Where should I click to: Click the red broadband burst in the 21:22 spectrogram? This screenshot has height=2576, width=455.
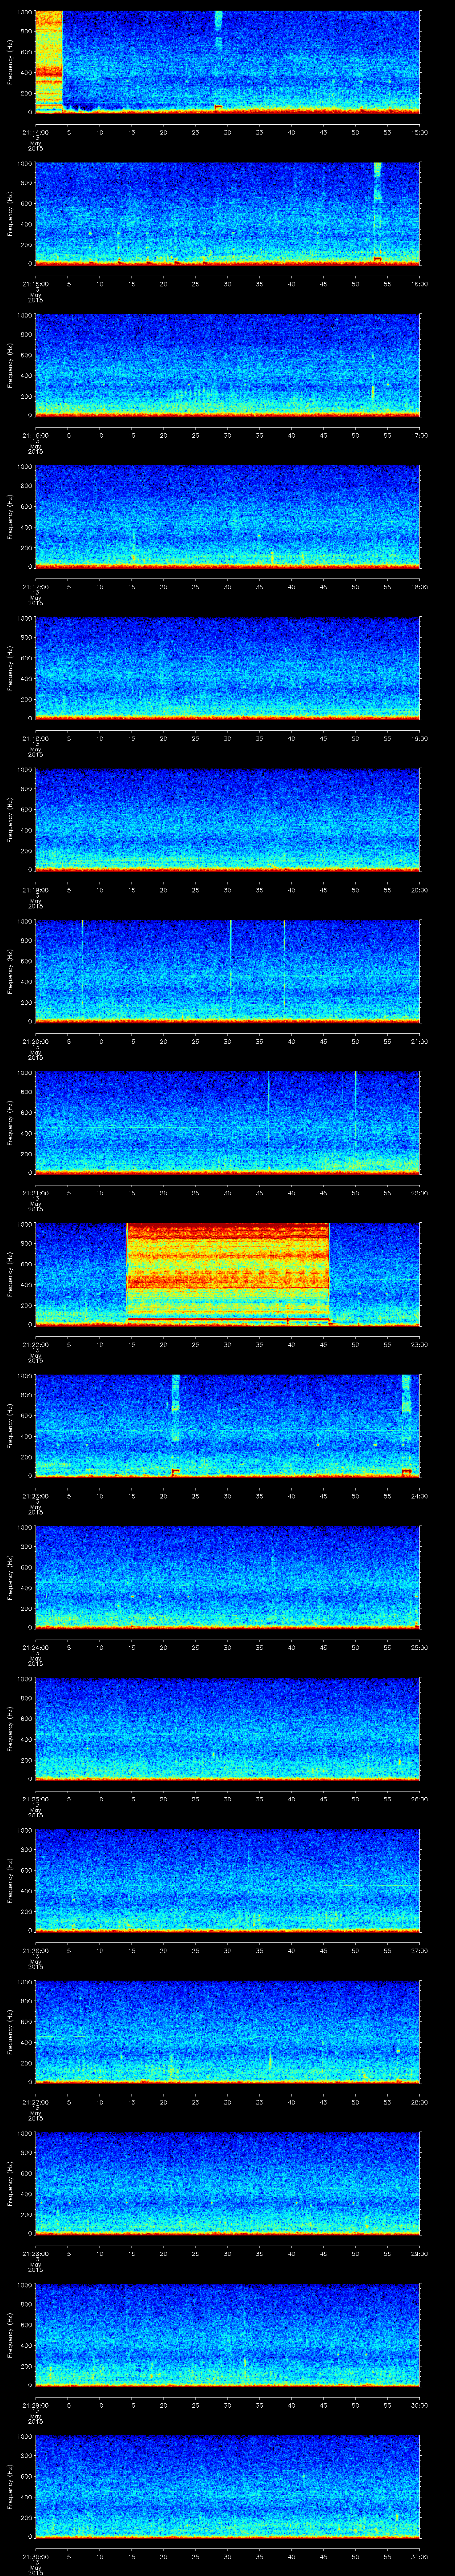(227, 1273)
